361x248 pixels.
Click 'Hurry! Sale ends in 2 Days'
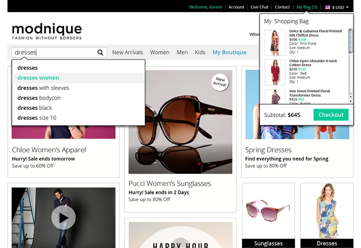click(x=159, y=193)
